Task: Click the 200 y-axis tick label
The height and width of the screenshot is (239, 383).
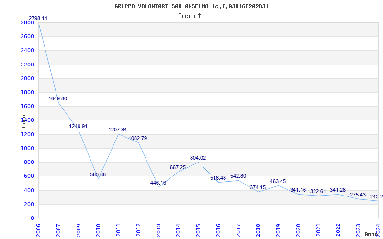Action: point(29,204)
